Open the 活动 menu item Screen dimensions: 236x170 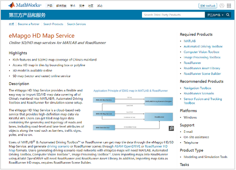100,6
